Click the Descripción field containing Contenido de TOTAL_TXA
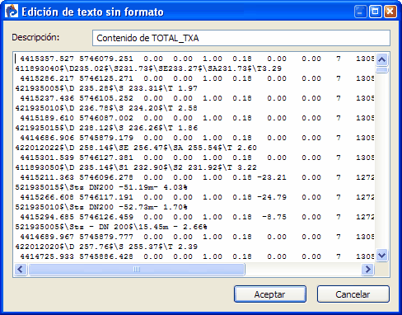 pos(241,38)
